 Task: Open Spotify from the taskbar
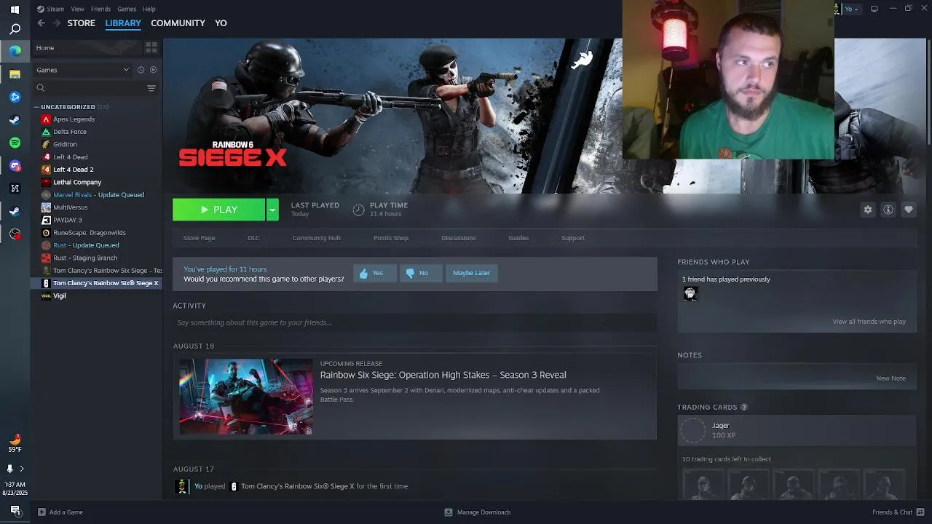pyautogui.click(x=15, y=143)
